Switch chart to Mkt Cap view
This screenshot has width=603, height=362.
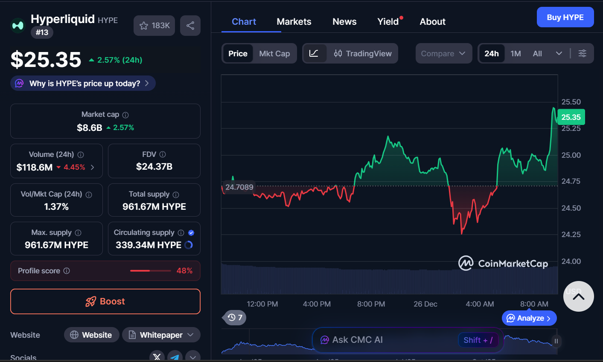coord(274,53)
